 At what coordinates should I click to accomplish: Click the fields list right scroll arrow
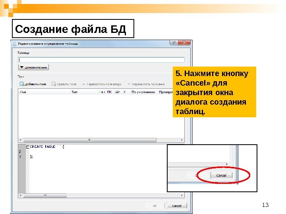(x=182, y=140)
